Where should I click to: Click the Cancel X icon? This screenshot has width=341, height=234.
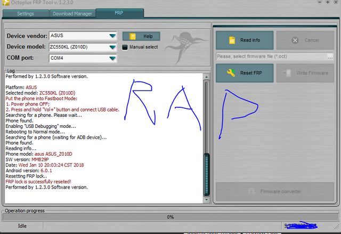coord(295,40)
